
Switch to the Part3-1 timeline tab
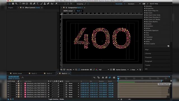pos(34,74)
